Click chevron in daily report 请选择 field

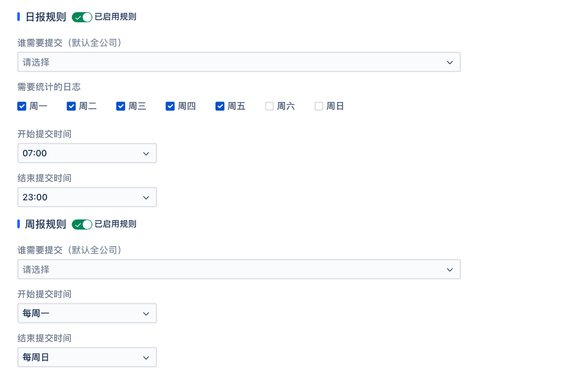pos(450,62)
